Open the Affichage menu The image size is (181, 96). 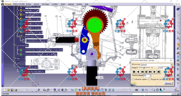click(45, 4)
